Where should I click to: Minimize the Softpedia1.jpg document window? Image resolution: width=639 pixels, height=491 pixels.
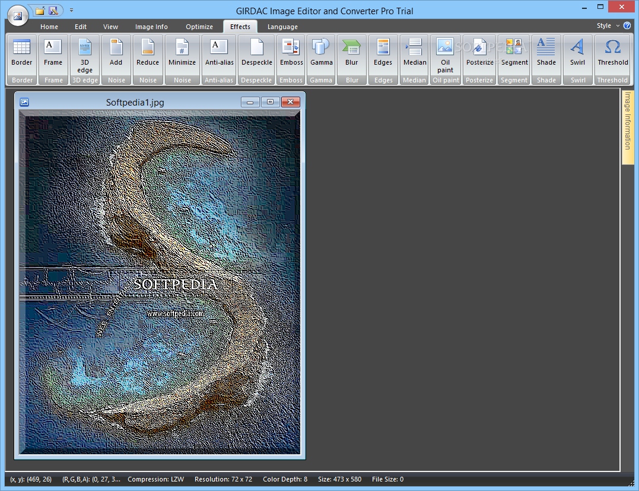250,102
